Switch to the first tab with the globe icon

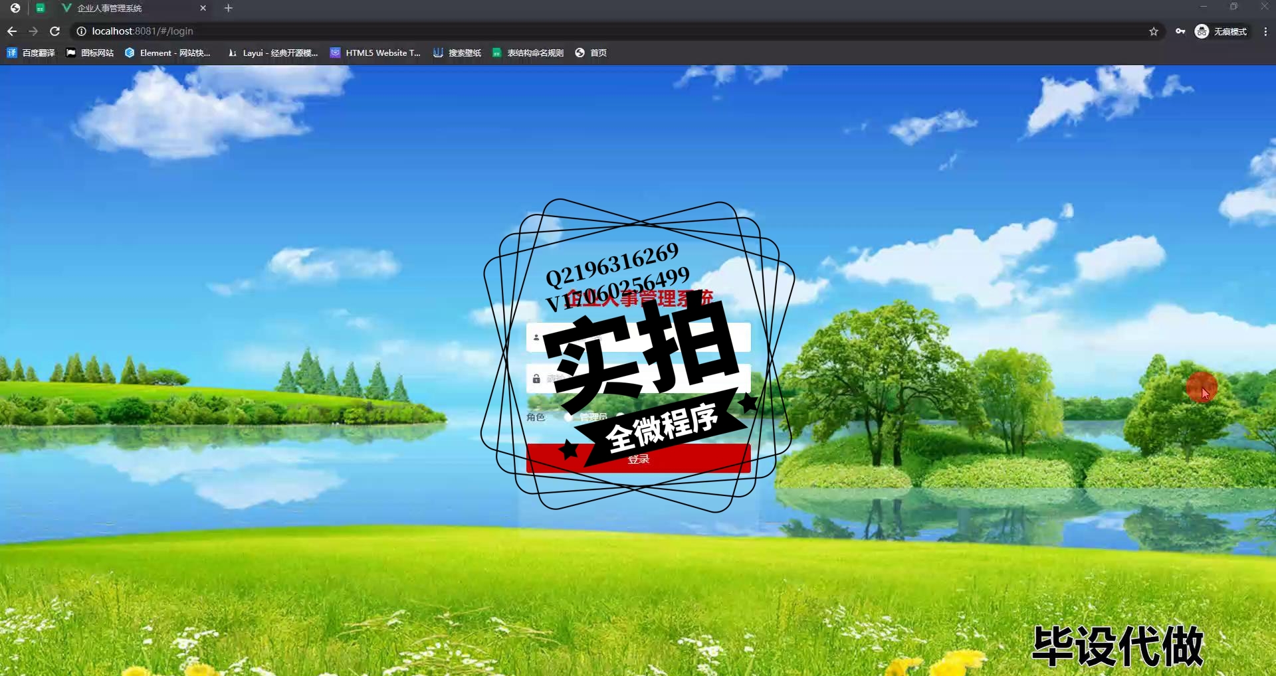[15, 8]
